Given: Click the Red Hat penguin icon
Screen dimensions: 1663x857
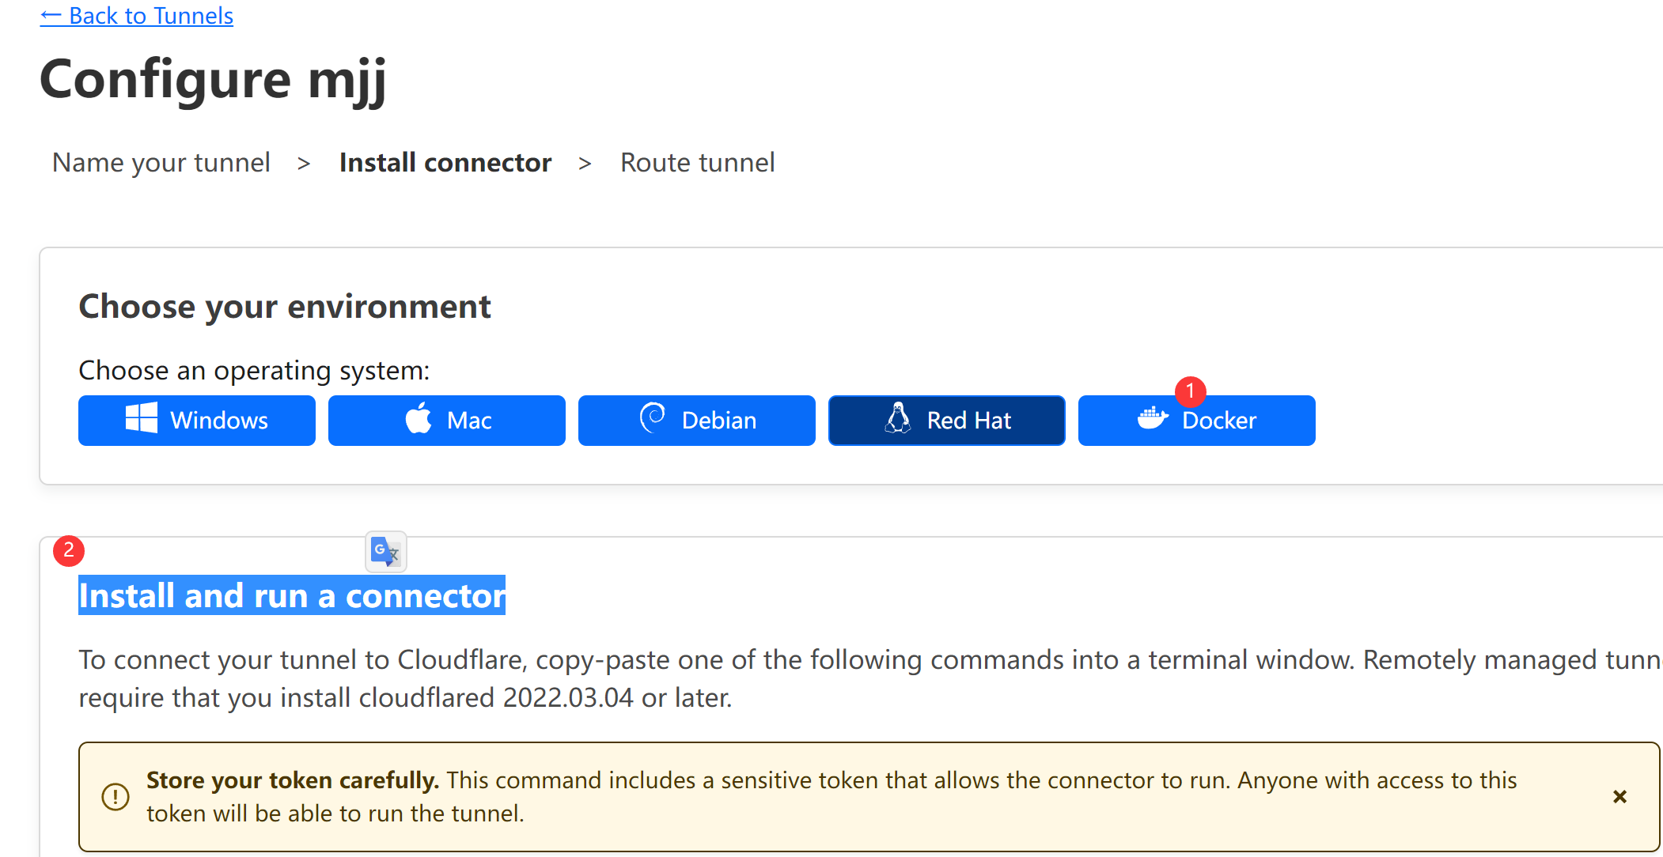Looking at the screenshot, I should pyautogui.click(x=898, y=418).
